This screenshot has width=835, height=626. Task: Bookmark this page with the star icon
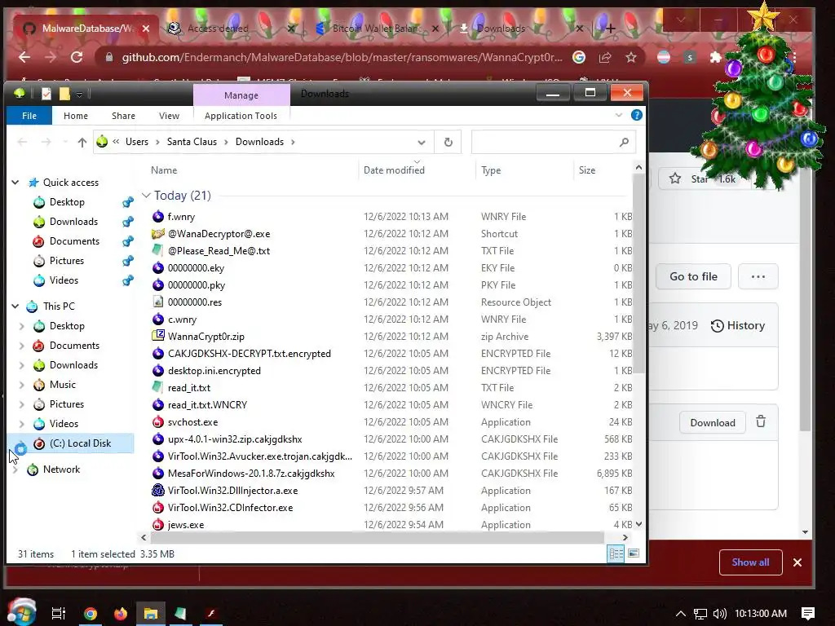[x=631, y=57]
